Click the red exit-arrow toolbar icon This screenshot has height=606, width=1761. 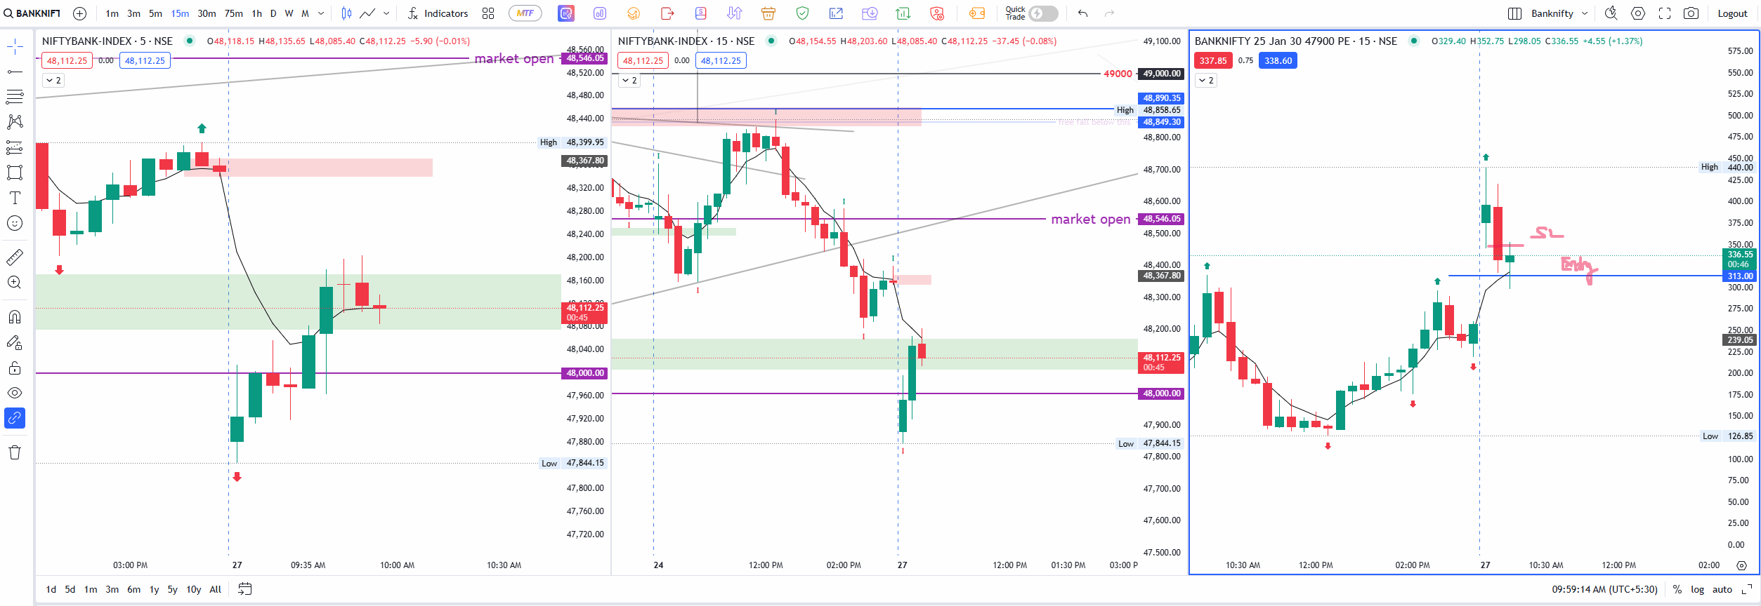point(667,13)
